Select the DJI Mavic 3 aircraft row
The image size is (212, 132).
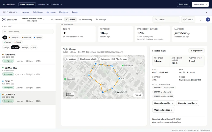coord(28,98)
